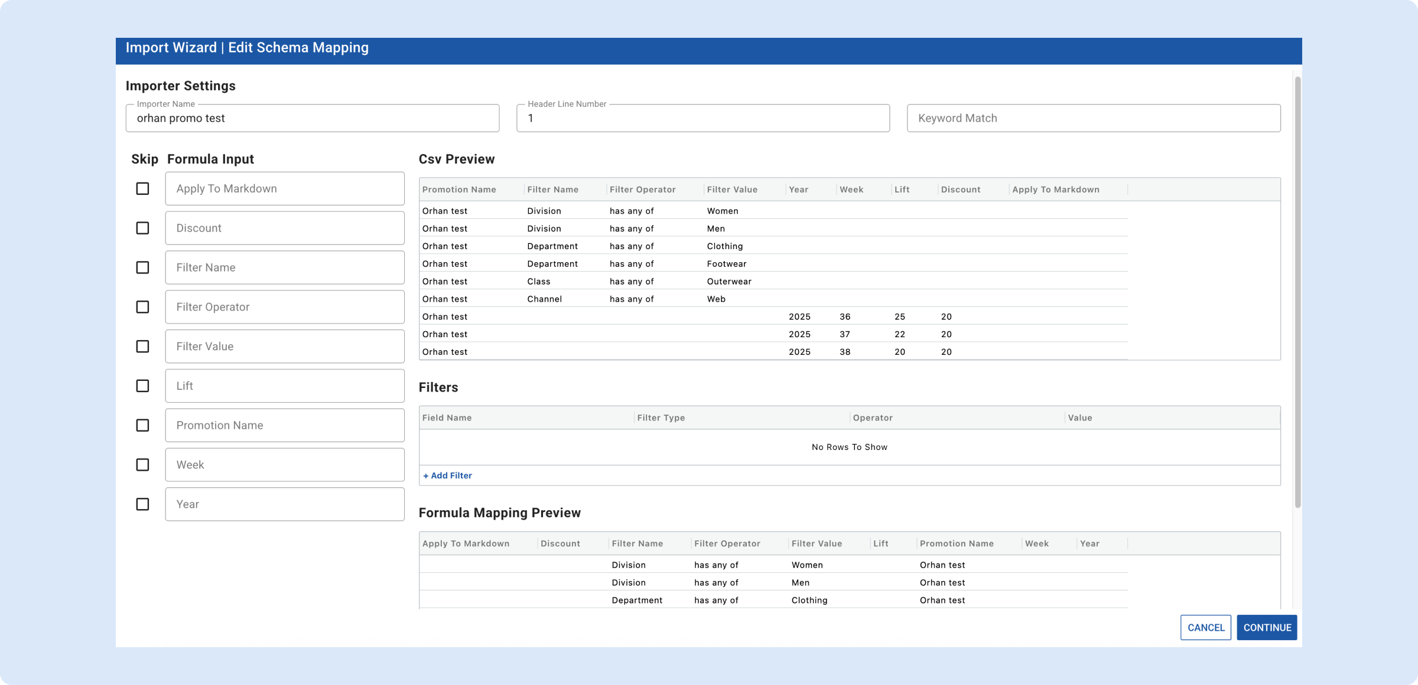
Task: Click Filter Type header in Filters table
Action: click(661, 417)
